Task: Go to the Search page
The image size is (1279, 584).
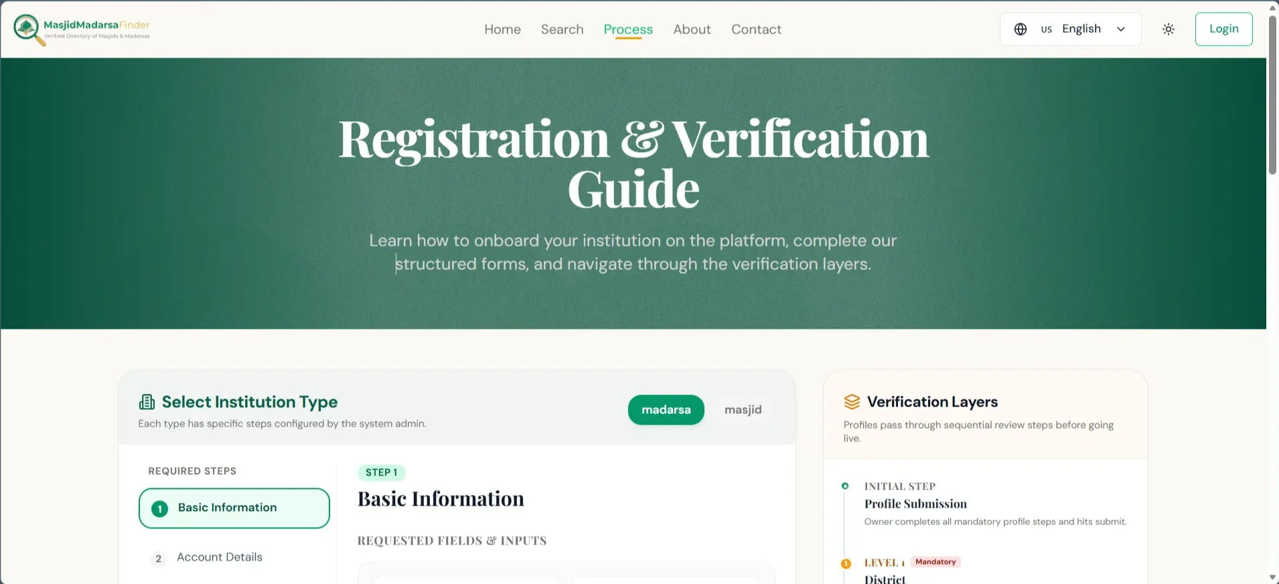Action: tap(562, 29)
